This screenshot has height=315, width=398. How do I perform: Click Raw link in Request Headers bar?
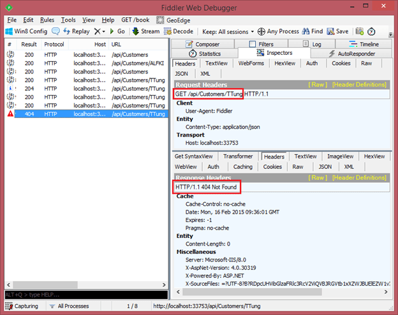click(x=318, y=85)
